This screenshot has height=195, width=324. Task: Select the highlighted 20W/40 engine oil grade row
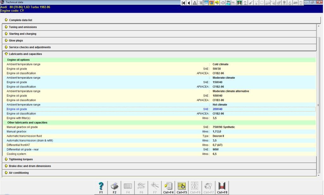(x=161, y=109)
